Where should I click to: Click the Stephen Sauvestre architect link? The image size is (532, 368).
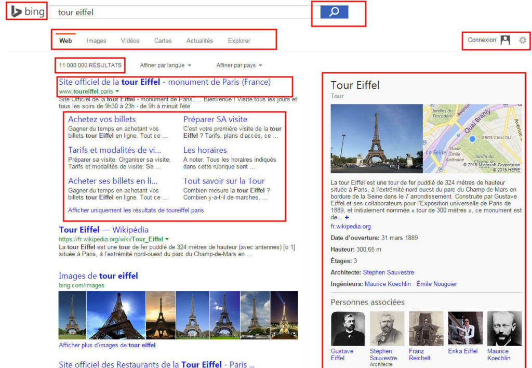pyautogui.click(x=389, y=272)
